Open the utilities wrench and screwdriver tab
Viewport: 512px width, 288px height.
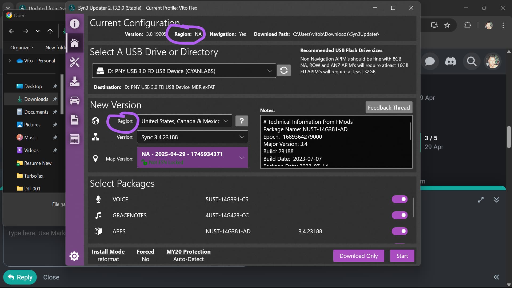click(x=75, y=62)
